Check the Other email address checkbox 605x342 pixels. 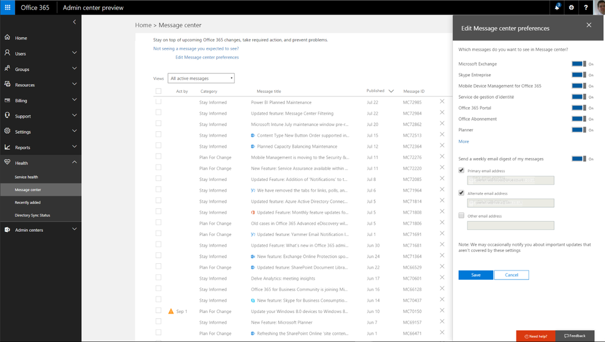(x=462, y=215)
